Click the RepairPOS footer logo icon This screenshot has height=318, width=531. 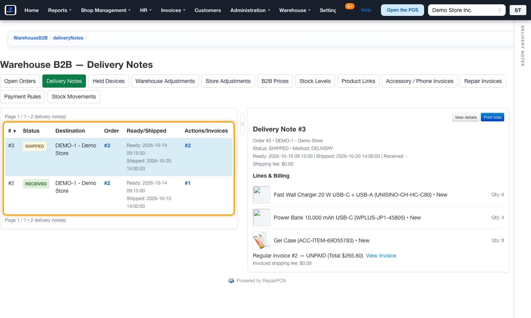[231, 281]
